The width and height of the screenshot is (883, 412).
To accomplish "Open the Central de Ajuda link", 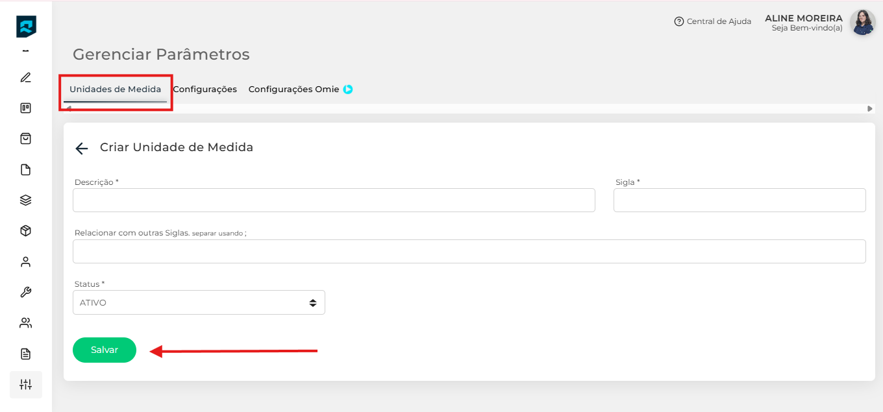I will click(x=713, y=21).
